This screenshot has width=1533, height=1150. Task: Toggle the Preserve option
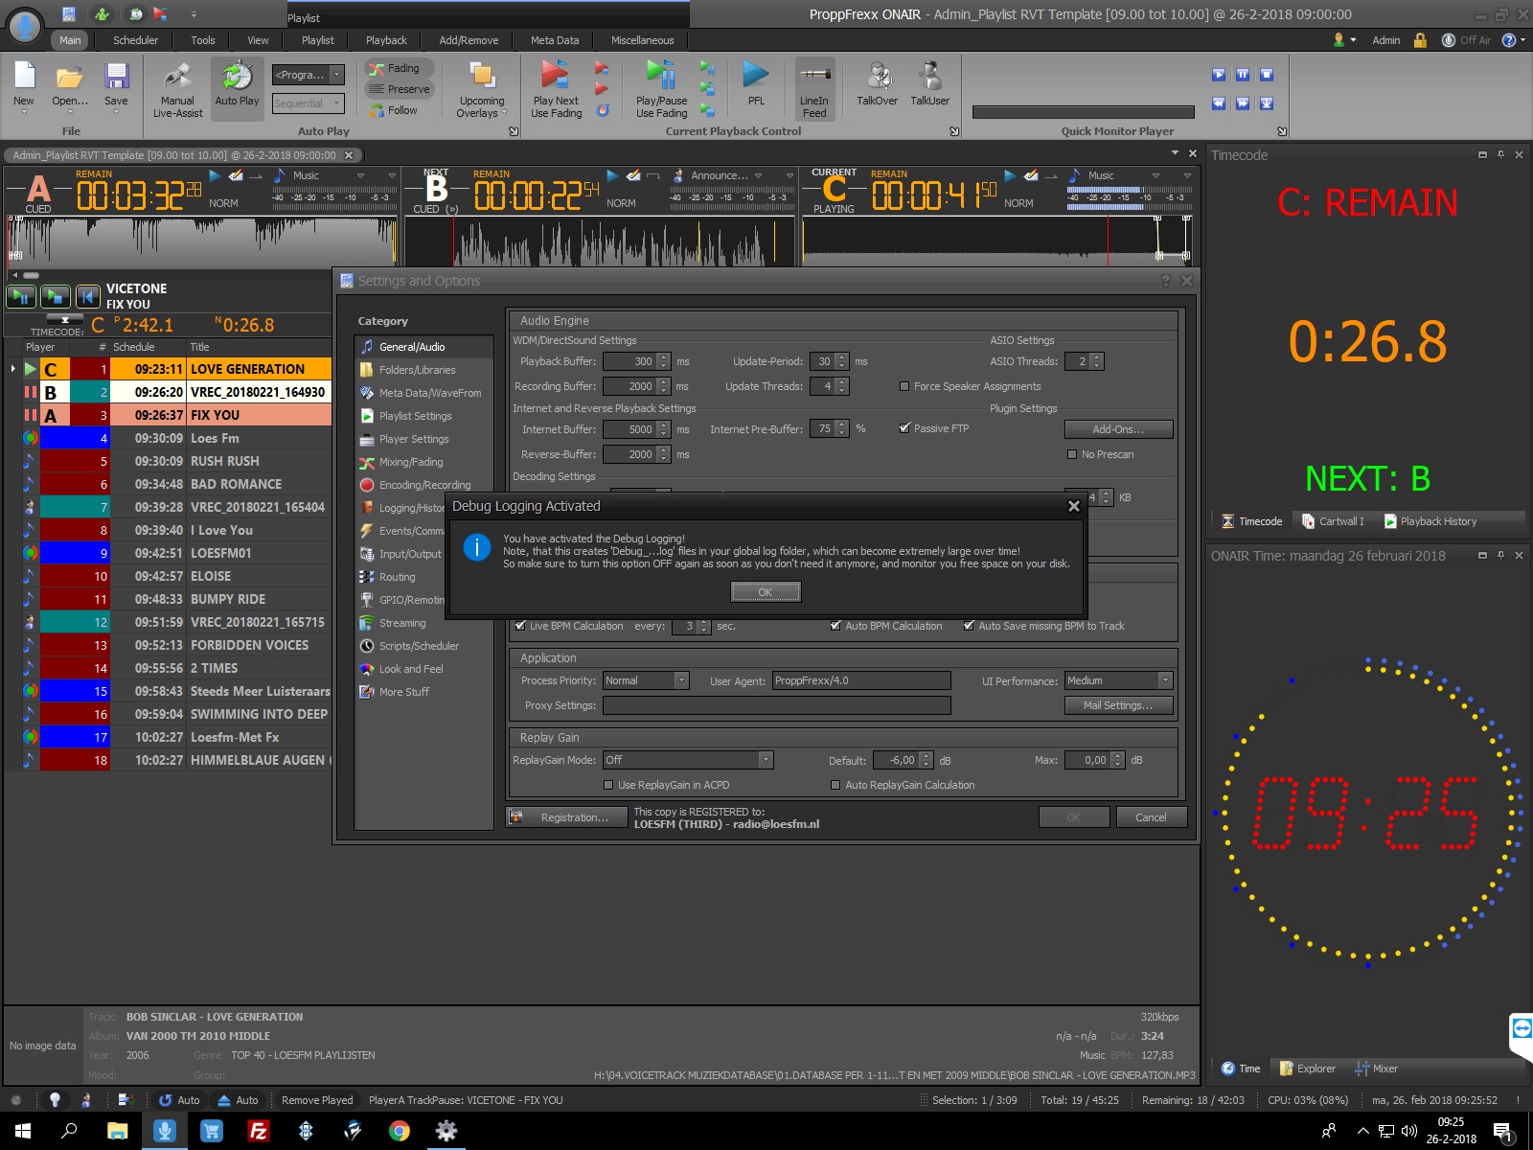(x=399, y=89)
